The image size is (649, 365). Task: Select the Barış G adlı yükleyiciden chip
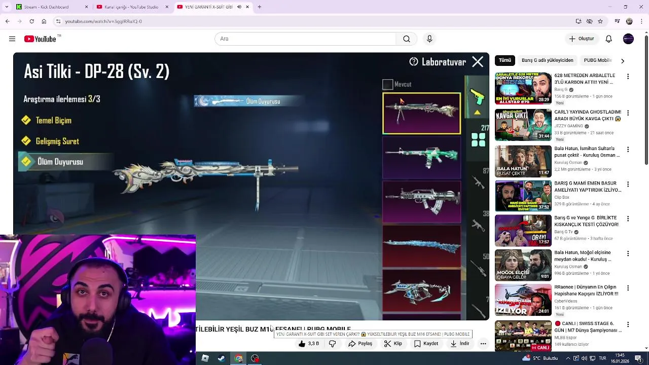[547, 60]
